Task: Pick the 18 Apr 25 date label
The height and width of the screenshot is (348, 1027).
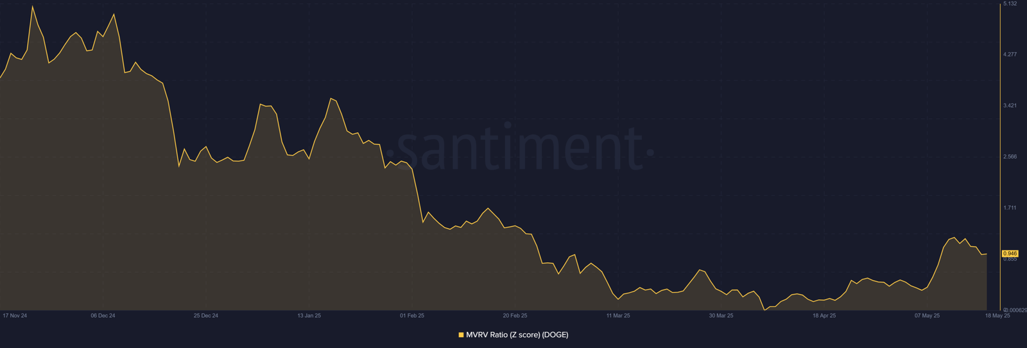Action: (824, 316)
